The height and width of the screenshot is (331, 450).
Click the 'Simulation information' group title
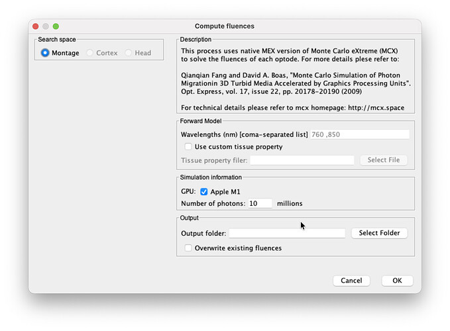pos(211,177)
